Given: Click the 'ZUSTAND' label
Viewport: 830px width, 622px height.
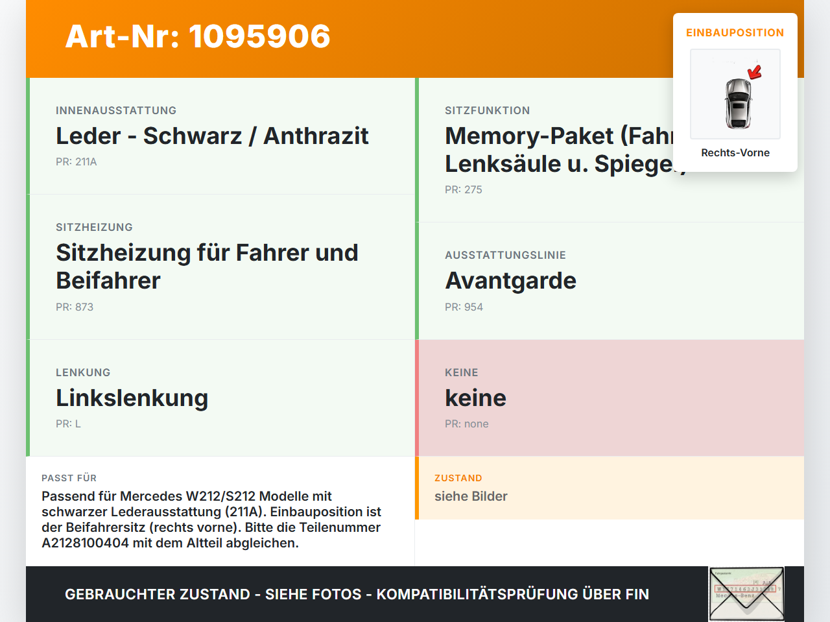Looking at the screenshot, I should coord(458,478).
